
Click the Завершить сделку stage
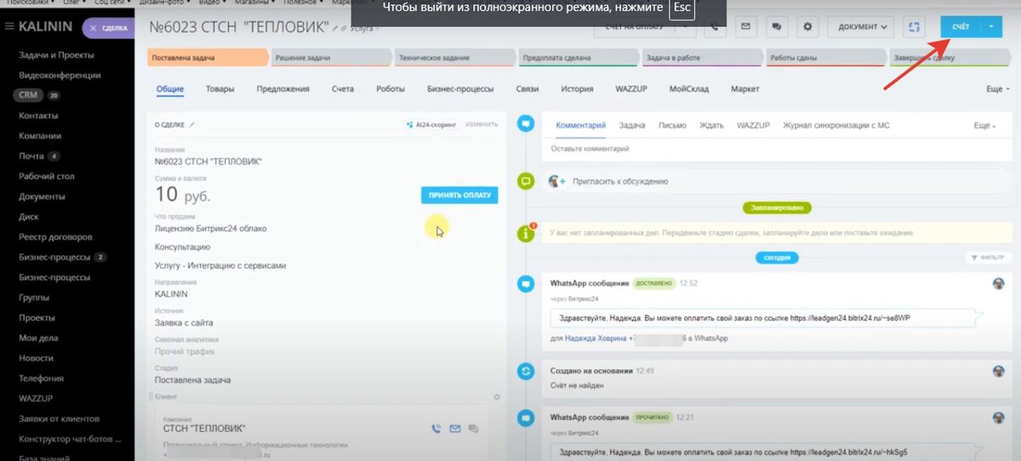click(x=951, y=58)
